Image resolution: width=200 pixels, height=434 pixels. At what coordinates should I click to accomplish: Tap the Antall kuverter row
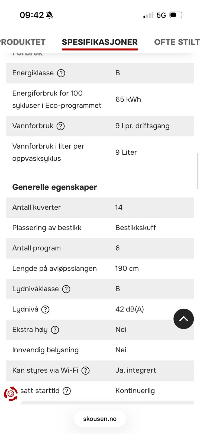click(x=100, y=208)
